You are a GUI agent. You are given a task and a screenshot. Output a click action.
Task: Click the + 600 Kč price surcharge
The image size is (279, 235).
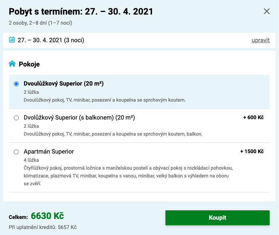[253, 117]
